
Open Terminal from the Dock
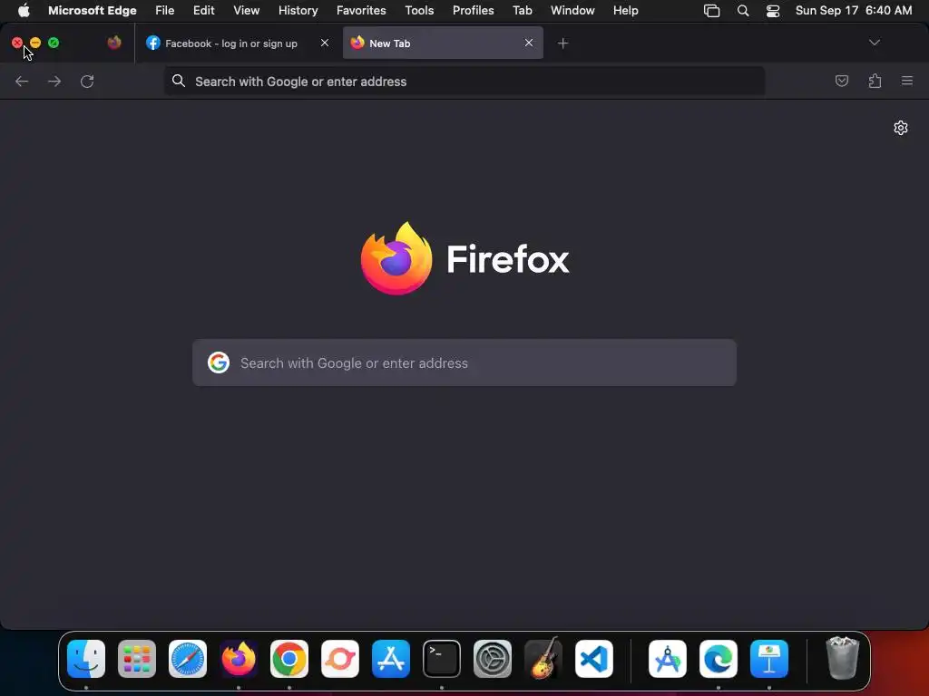point(442,659)
